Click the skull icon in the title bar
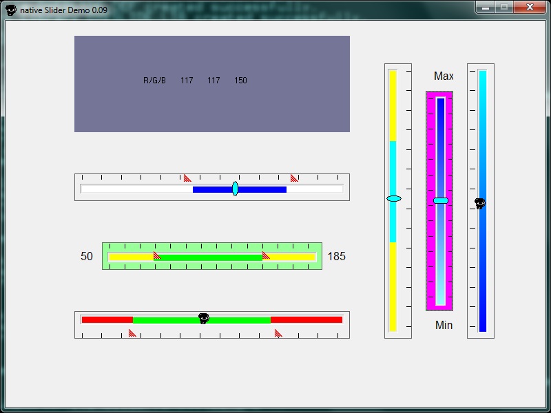This screenshot has width=551, height=413. pyautogui.click(x=11, y=10)
